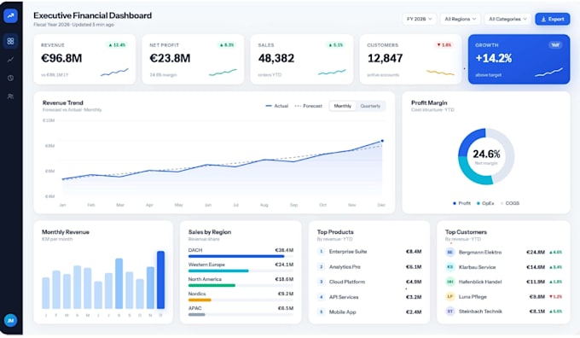Open the clock history sidebar icon
The height and width of the screenshot is (338, 580).
(x=10, y=79)
